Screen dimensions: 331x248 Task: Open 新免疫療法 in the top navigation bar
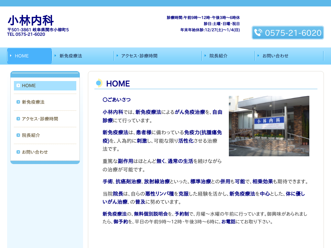(x=71, y=56)
